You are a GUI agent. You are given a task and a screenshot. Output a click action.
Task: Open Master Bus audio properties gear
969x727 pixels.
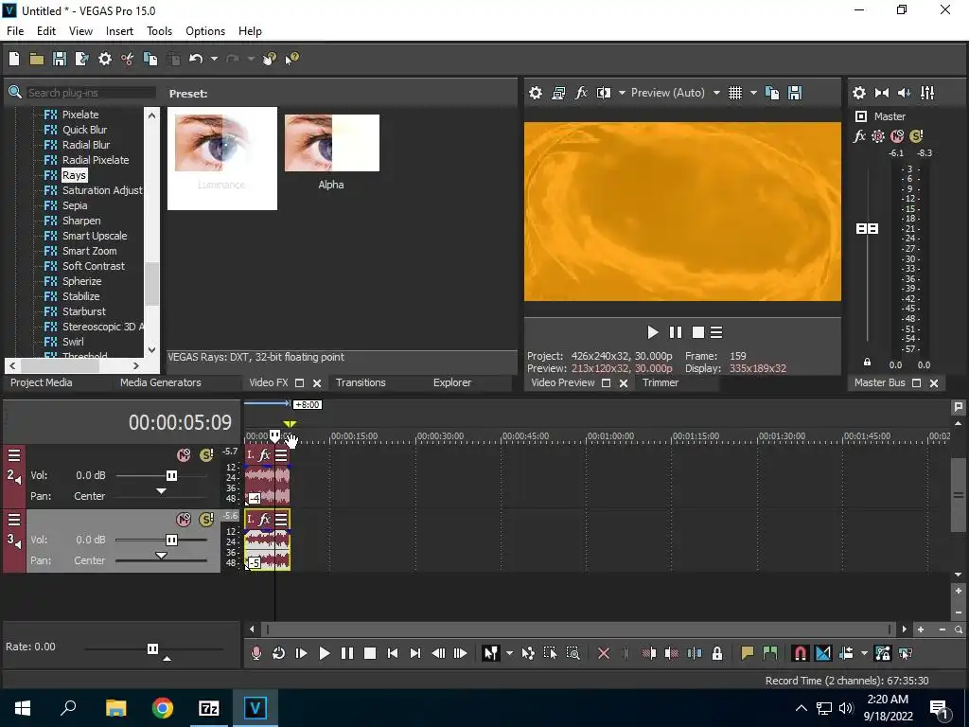pyautogui.click(x=859, y=93)
